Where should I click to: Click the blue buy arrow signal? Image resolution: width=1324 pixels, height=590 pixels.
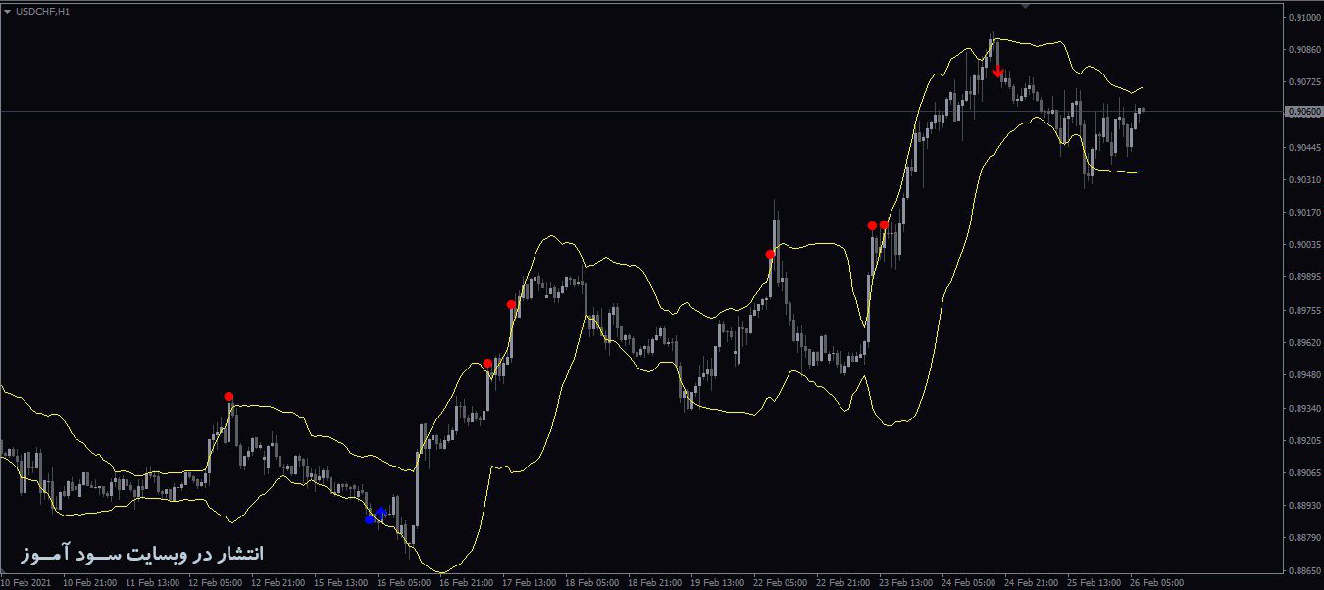tap(382, 512)
